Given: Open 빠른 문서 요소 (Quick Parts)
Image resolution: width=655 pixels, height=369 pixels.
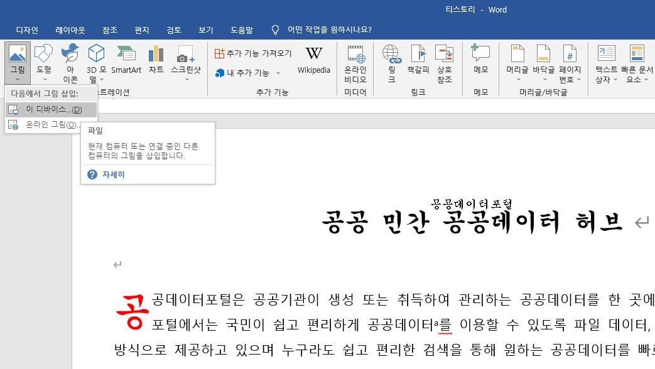Looking at the screenshot, I should click(637, 53).
